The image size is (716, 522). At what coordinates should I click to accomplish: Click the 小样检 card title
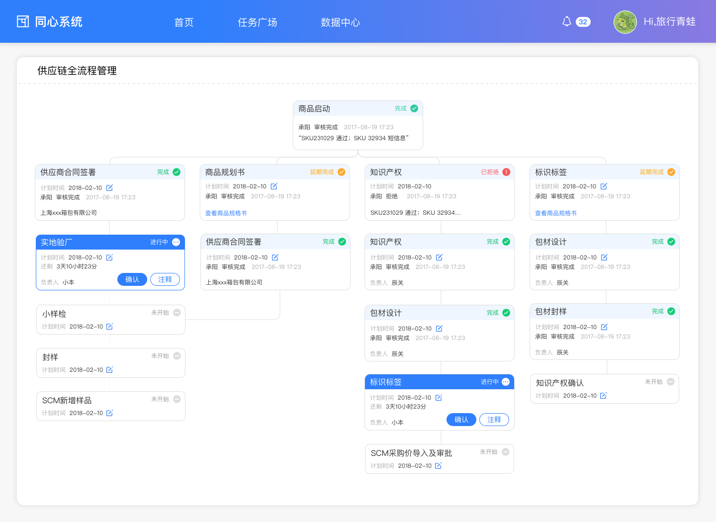tap(54, 314)
